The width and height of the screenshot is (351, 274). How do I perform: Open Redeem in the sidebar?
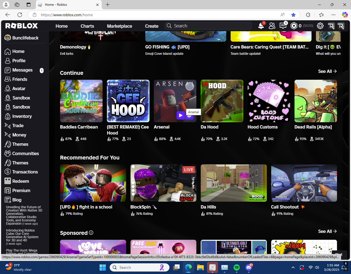(x=21, y=181)
